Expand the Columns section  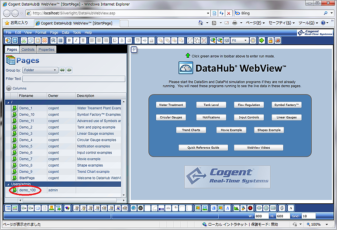(x=9, y=88)
